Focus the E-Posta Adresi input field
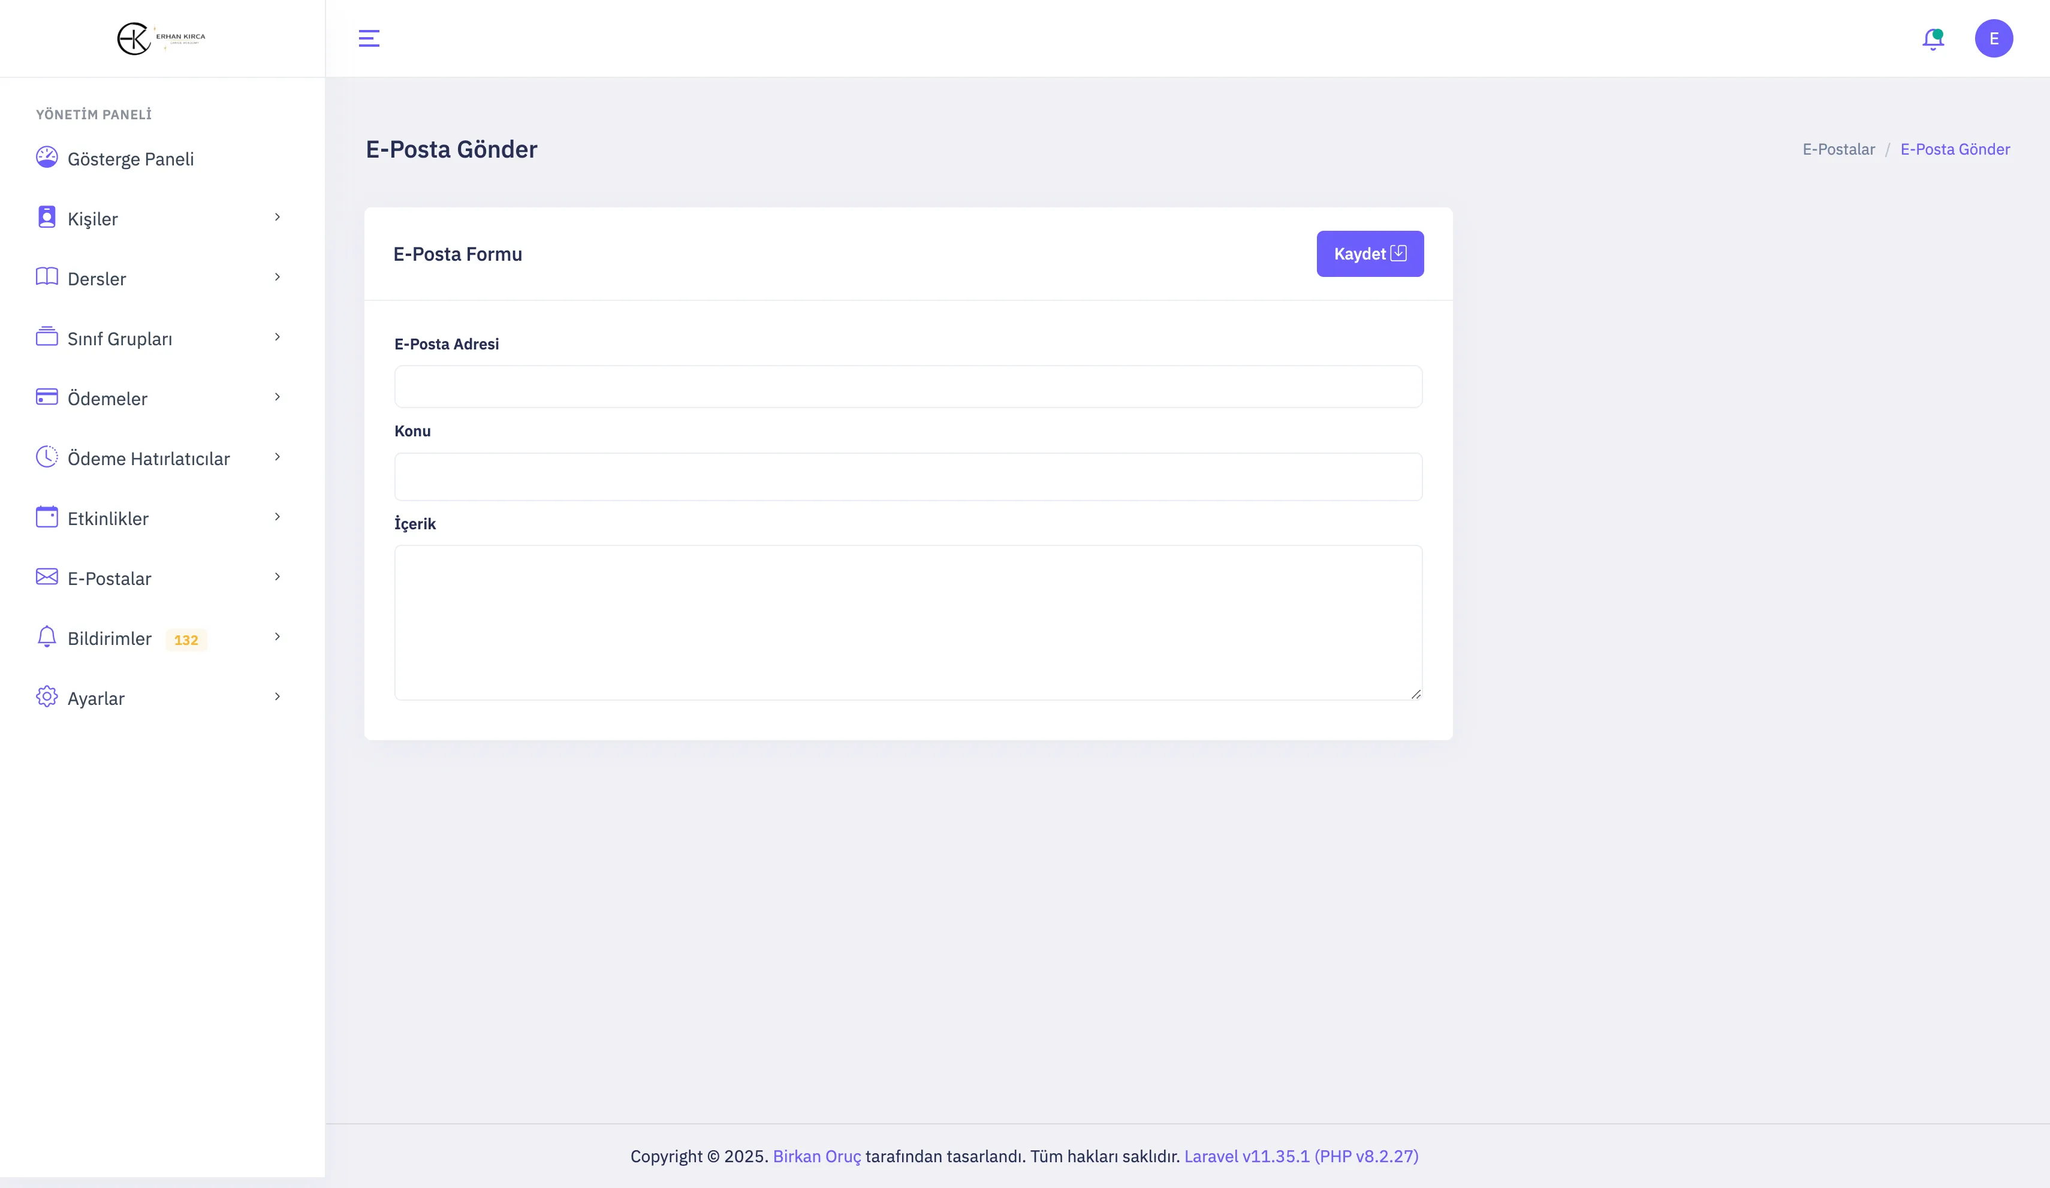2050x1188 pixels. (908, 387)
